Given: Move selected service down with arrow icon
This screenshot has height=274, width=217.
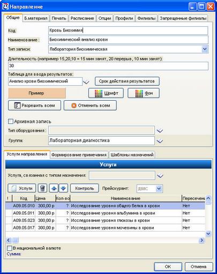Looking at the screenshot, I should click(x=63, y=188).
